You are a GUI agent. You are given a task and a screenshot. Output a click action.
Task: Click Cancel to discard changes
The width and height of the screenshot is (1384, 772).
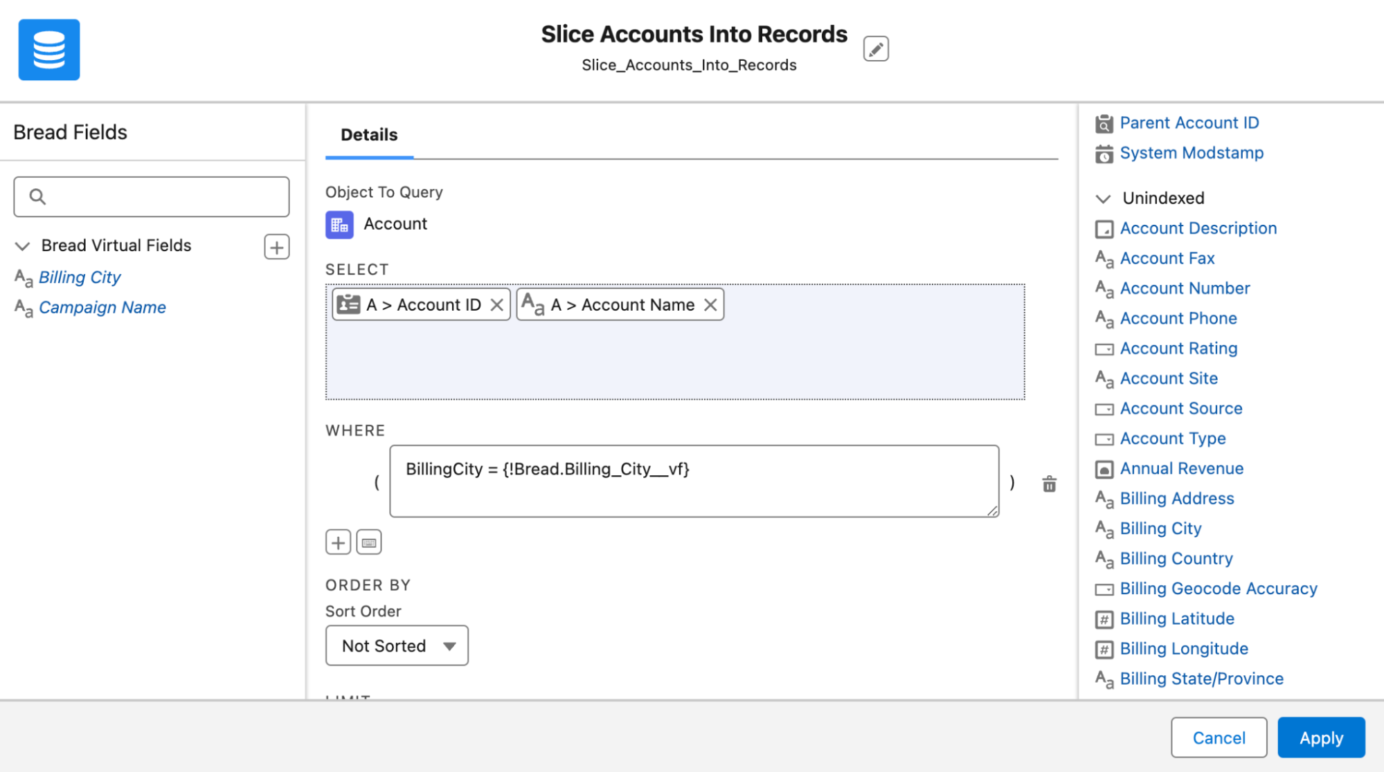(x=1218, y=737)
